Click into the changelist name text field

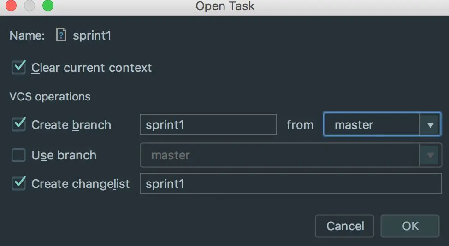click(290, 183)
